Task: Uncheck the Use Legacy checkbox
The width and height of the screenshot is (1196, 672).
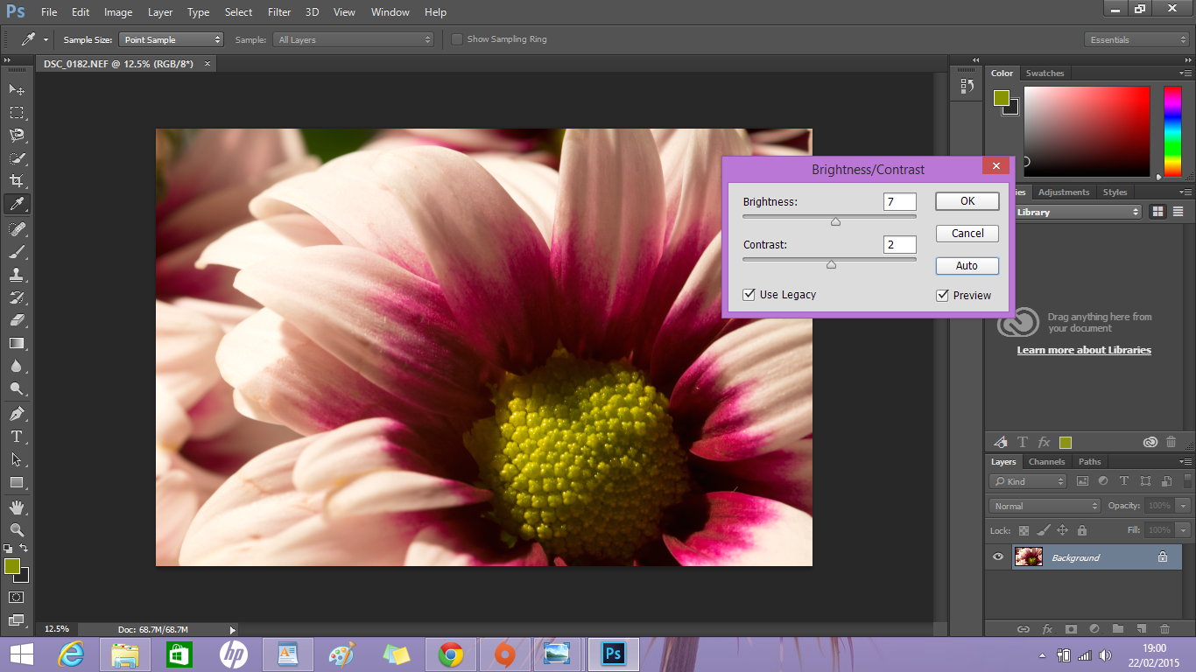Action: click(x=749, y=295)
